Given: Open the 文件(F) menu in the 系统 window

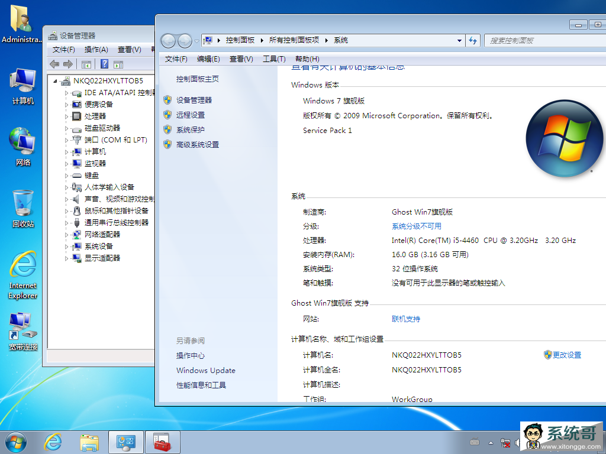Looking at the screenshot, I should click(x=176, y=59).
